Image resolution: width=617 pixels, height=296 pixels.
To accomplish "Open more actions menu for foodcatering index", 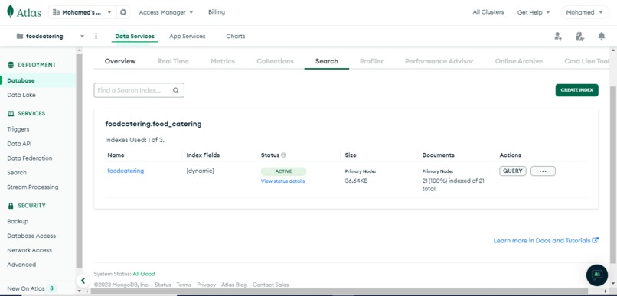I will tap(543, 171).
